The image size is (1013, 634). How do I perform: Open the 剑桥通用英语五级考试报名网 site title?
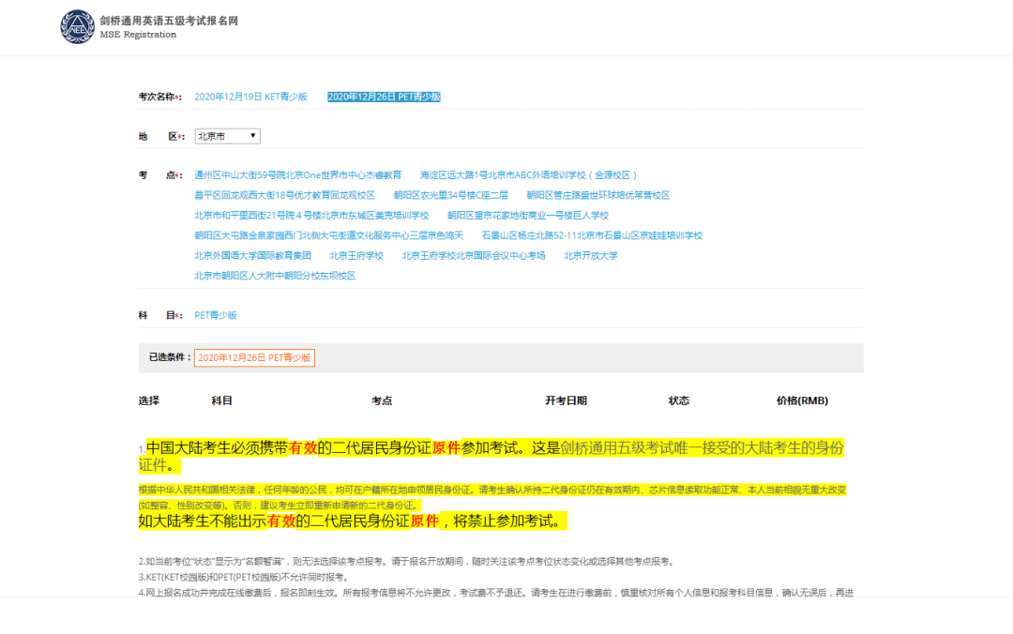pos(169,21)
